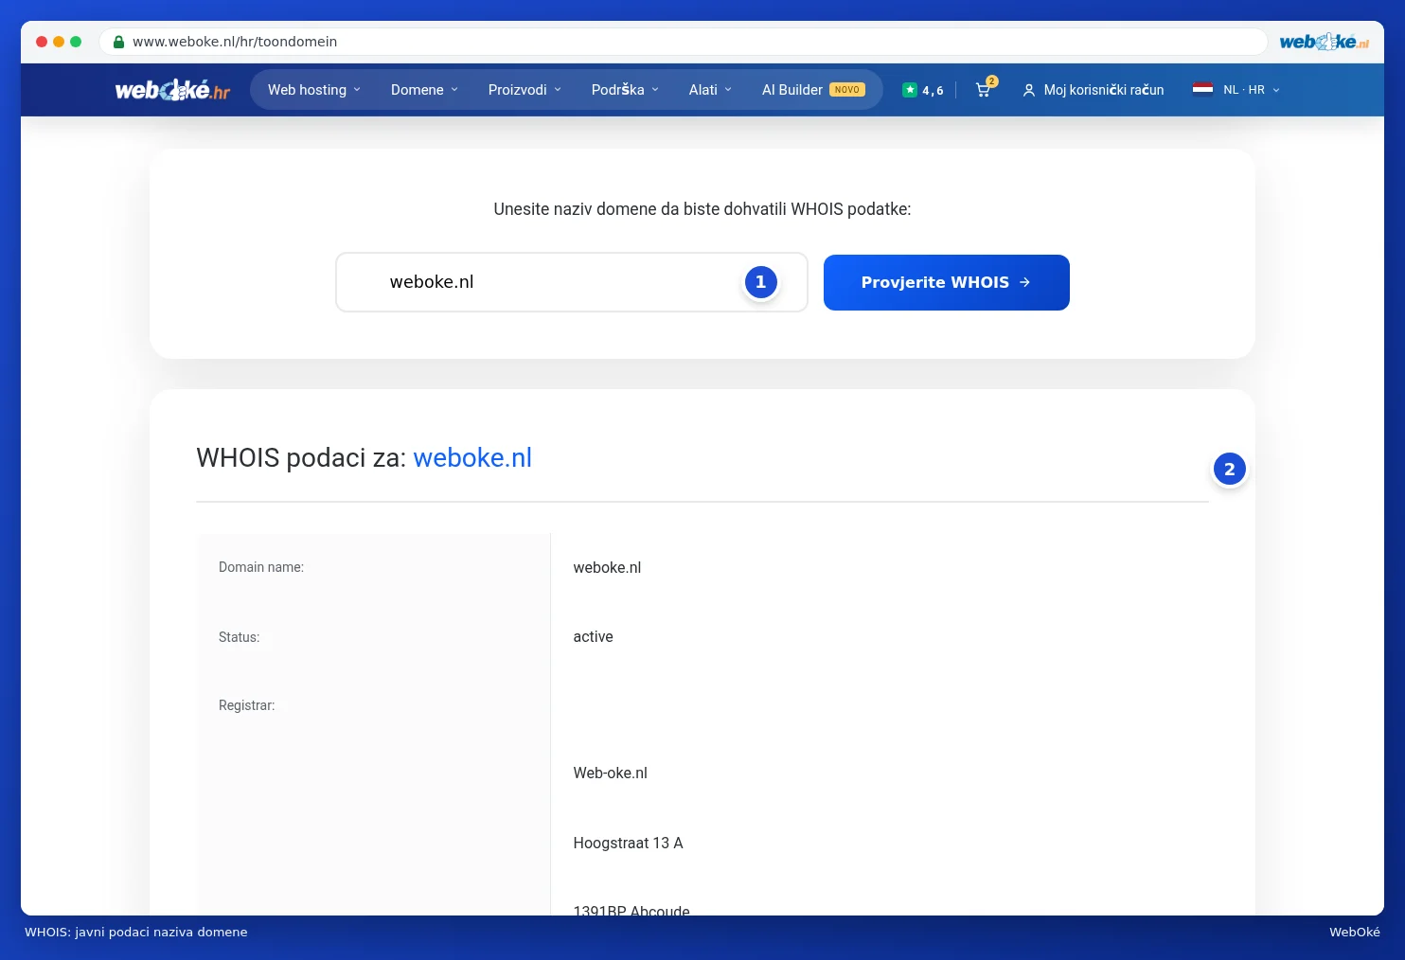Open the Proizvodi dropdown

pos(525,90)
